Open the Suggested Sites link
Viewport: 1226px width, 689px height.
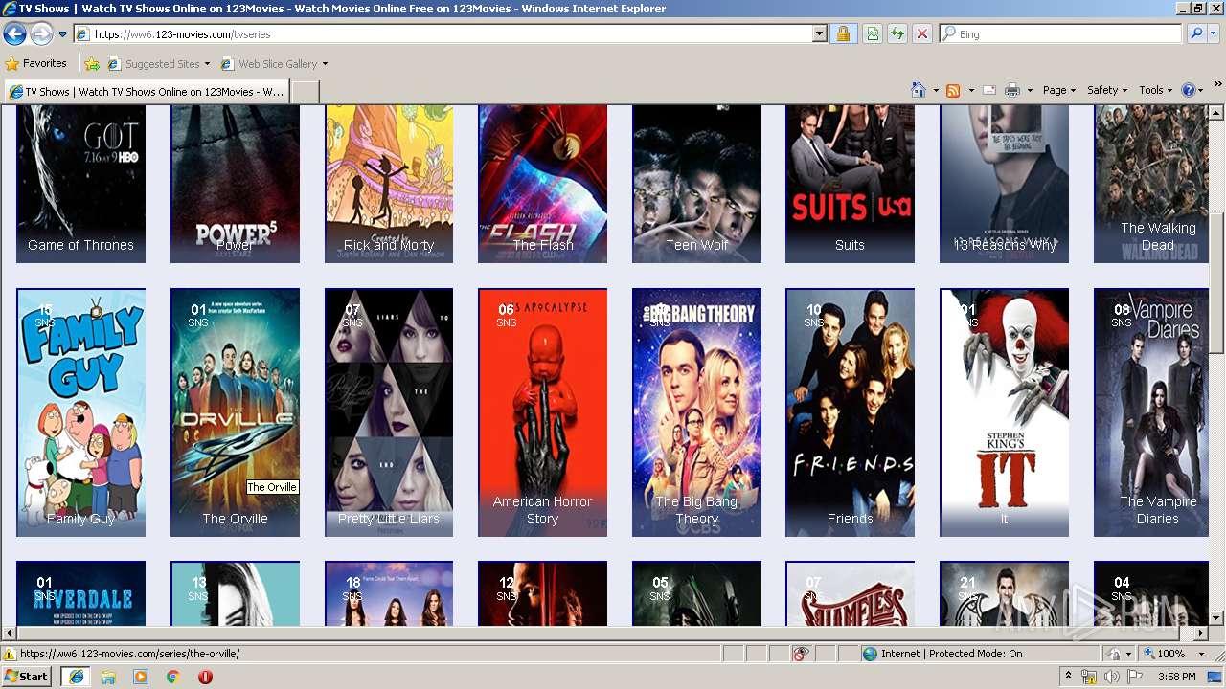coord(158,64)
